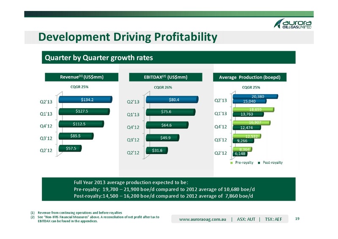Click the ASX: AUT ticker text
Image resolution: width=338 pixels, height=239 pixels.
click(x=246, y=220)
